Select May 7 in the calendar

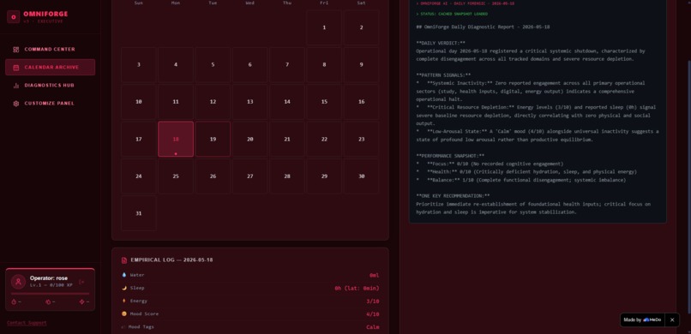287,65
